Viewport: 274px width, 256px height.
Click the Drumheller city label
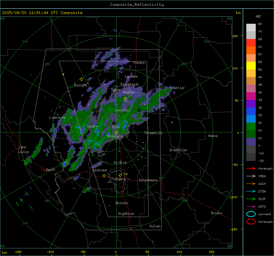(178, 150)
